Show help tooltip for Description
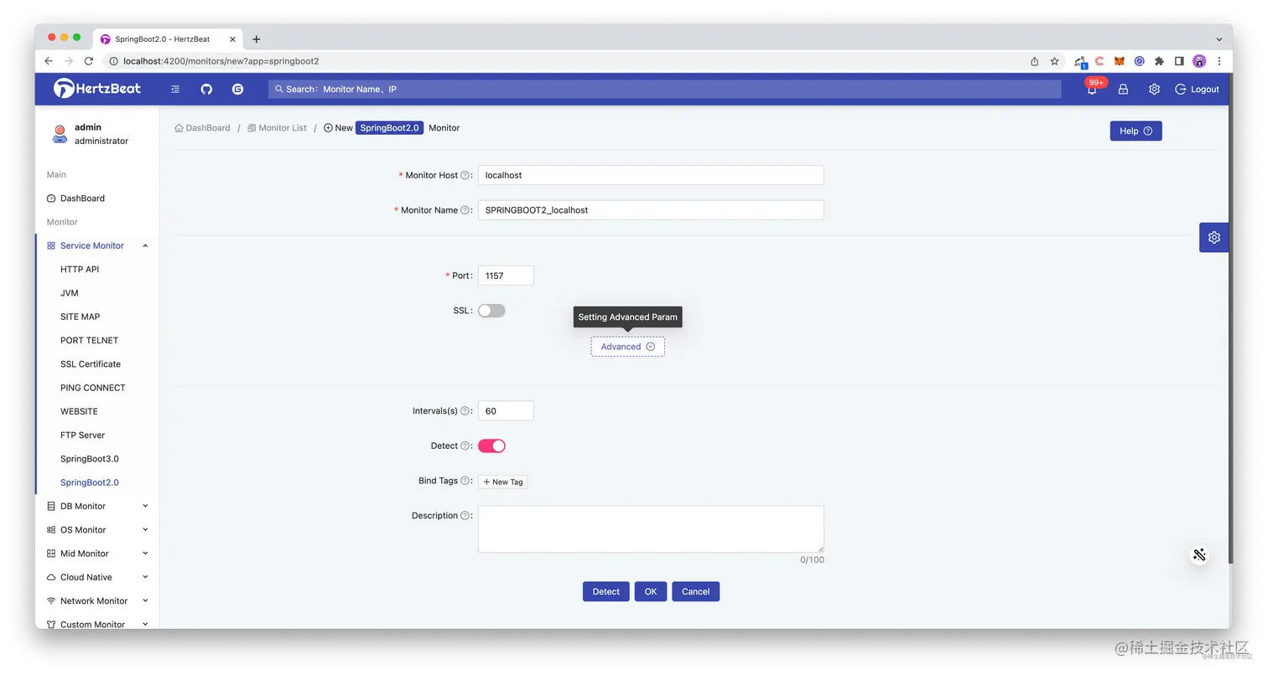The image size is (1268, 675). click(x=465, y=516)
